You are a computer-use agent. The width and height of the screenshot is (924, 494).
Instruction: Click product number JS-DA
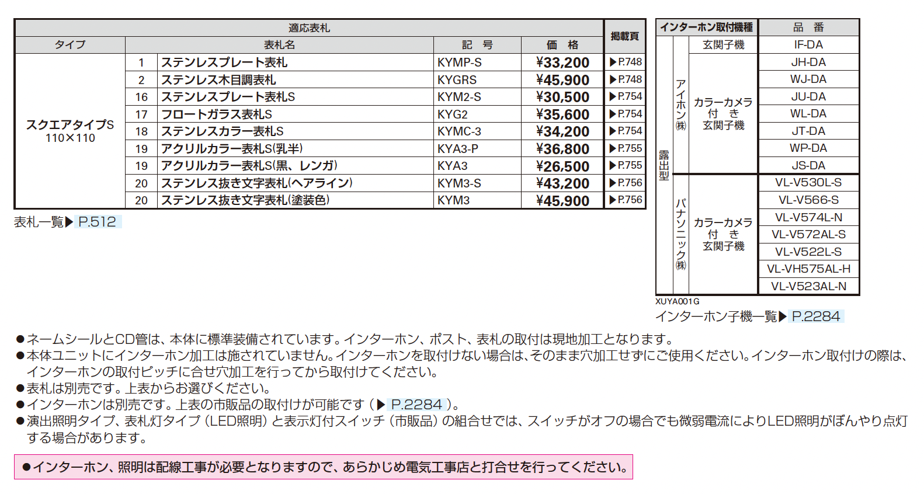[x=808, y=165]
